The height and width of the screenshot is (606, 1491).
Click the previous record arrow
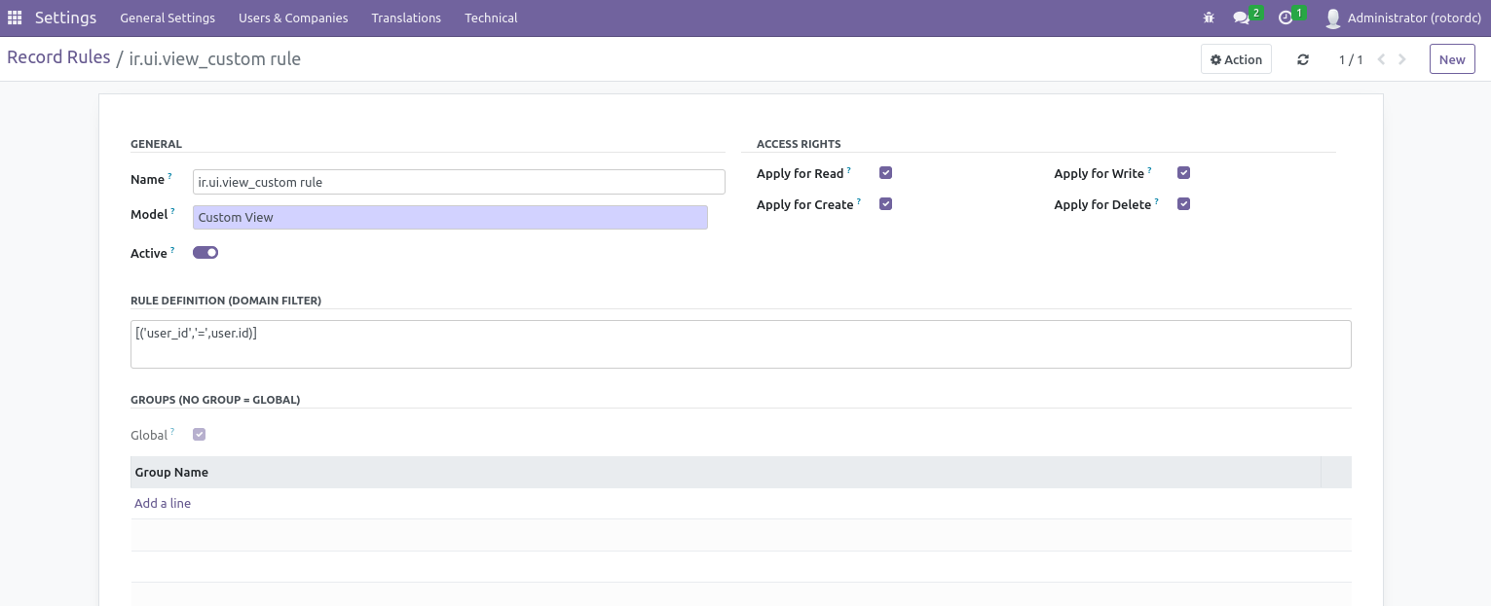point(1381,59)
